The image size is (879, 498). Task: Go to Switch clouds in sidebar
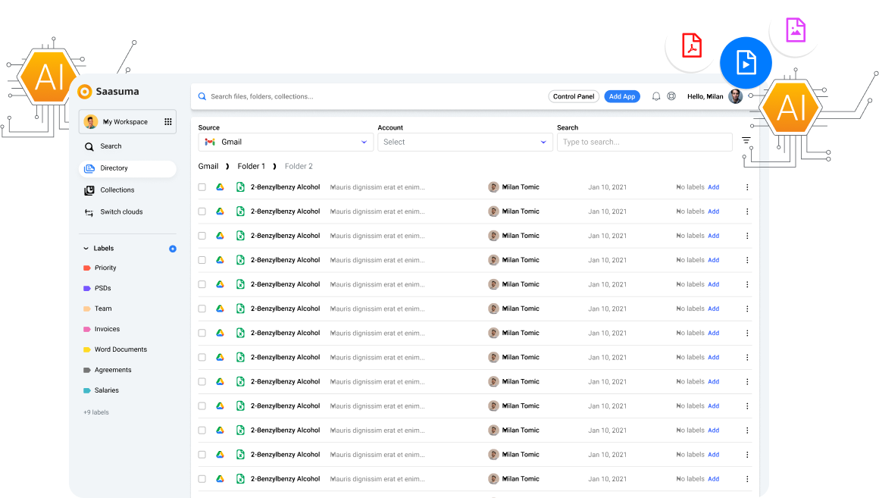[x=121, y=212]
